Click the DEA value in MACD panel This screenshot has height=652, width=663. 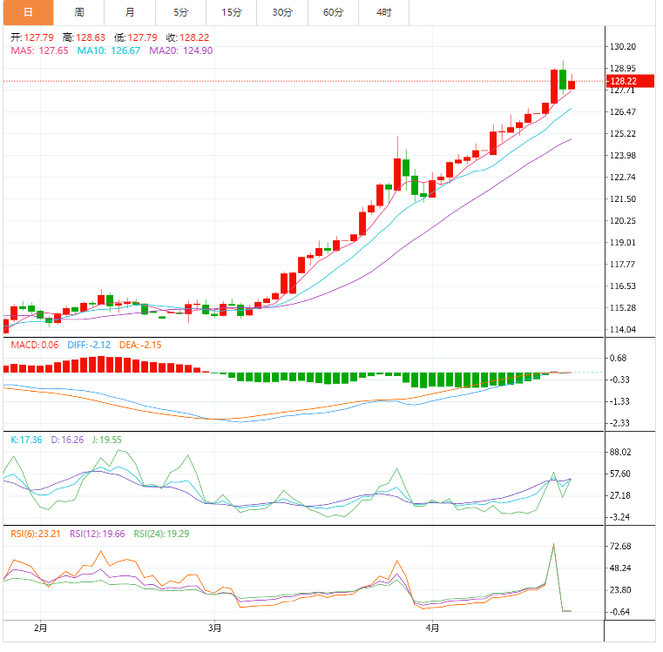pyautogui.click(x=139, y=345)
